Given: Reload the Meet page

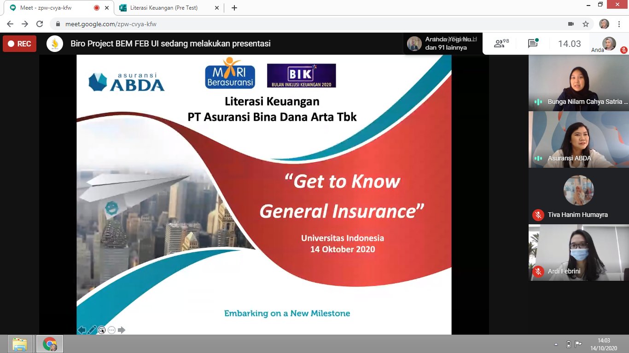Looking at the screenshot, I should tap(40, 24).
